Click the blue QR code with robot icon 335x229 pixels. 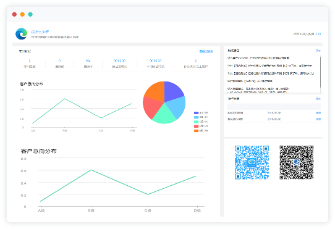click(252, 162)
